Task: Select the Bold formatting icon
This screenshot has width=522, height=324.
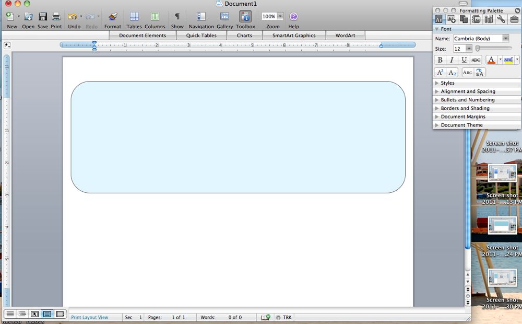Action: click(x=440, y=60)
